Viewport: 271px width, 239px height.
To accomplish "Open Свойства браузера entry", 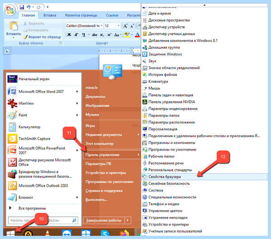I will click(x=204, y=177).
